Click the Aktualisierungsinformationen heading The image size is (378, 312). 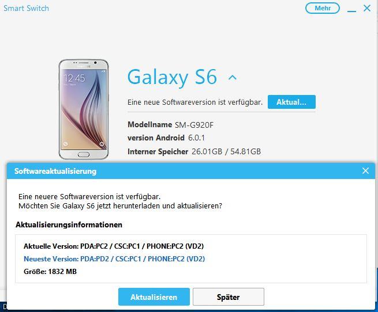[69, 225]
